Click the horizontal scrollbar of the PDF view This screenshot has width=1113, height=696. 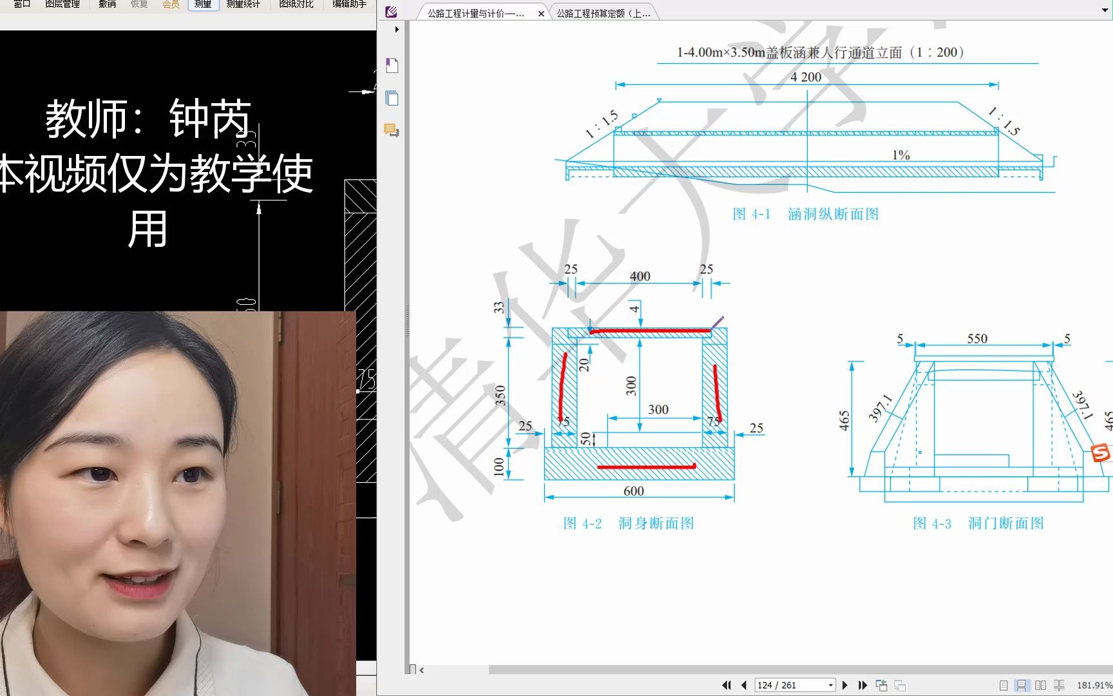[800, 670]
